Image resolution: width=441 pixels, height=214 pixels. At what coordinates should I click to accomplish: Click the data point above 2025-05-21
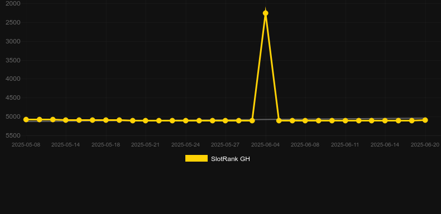[145, 121]
